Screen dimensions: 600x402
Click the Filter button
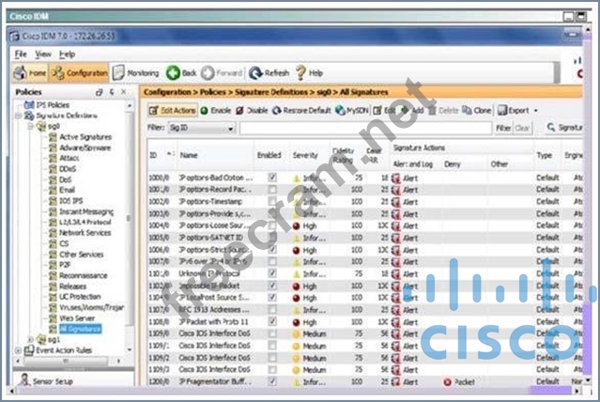click(503, 128)
